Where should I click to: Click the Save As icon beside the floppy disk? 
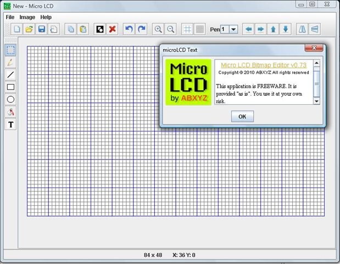[54, 29]
